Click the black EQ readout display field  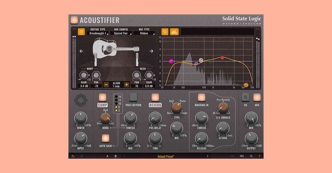[x=217, y=32]
